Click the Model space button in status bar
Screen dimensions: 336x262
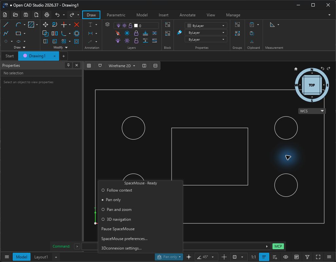click(21, 257)
